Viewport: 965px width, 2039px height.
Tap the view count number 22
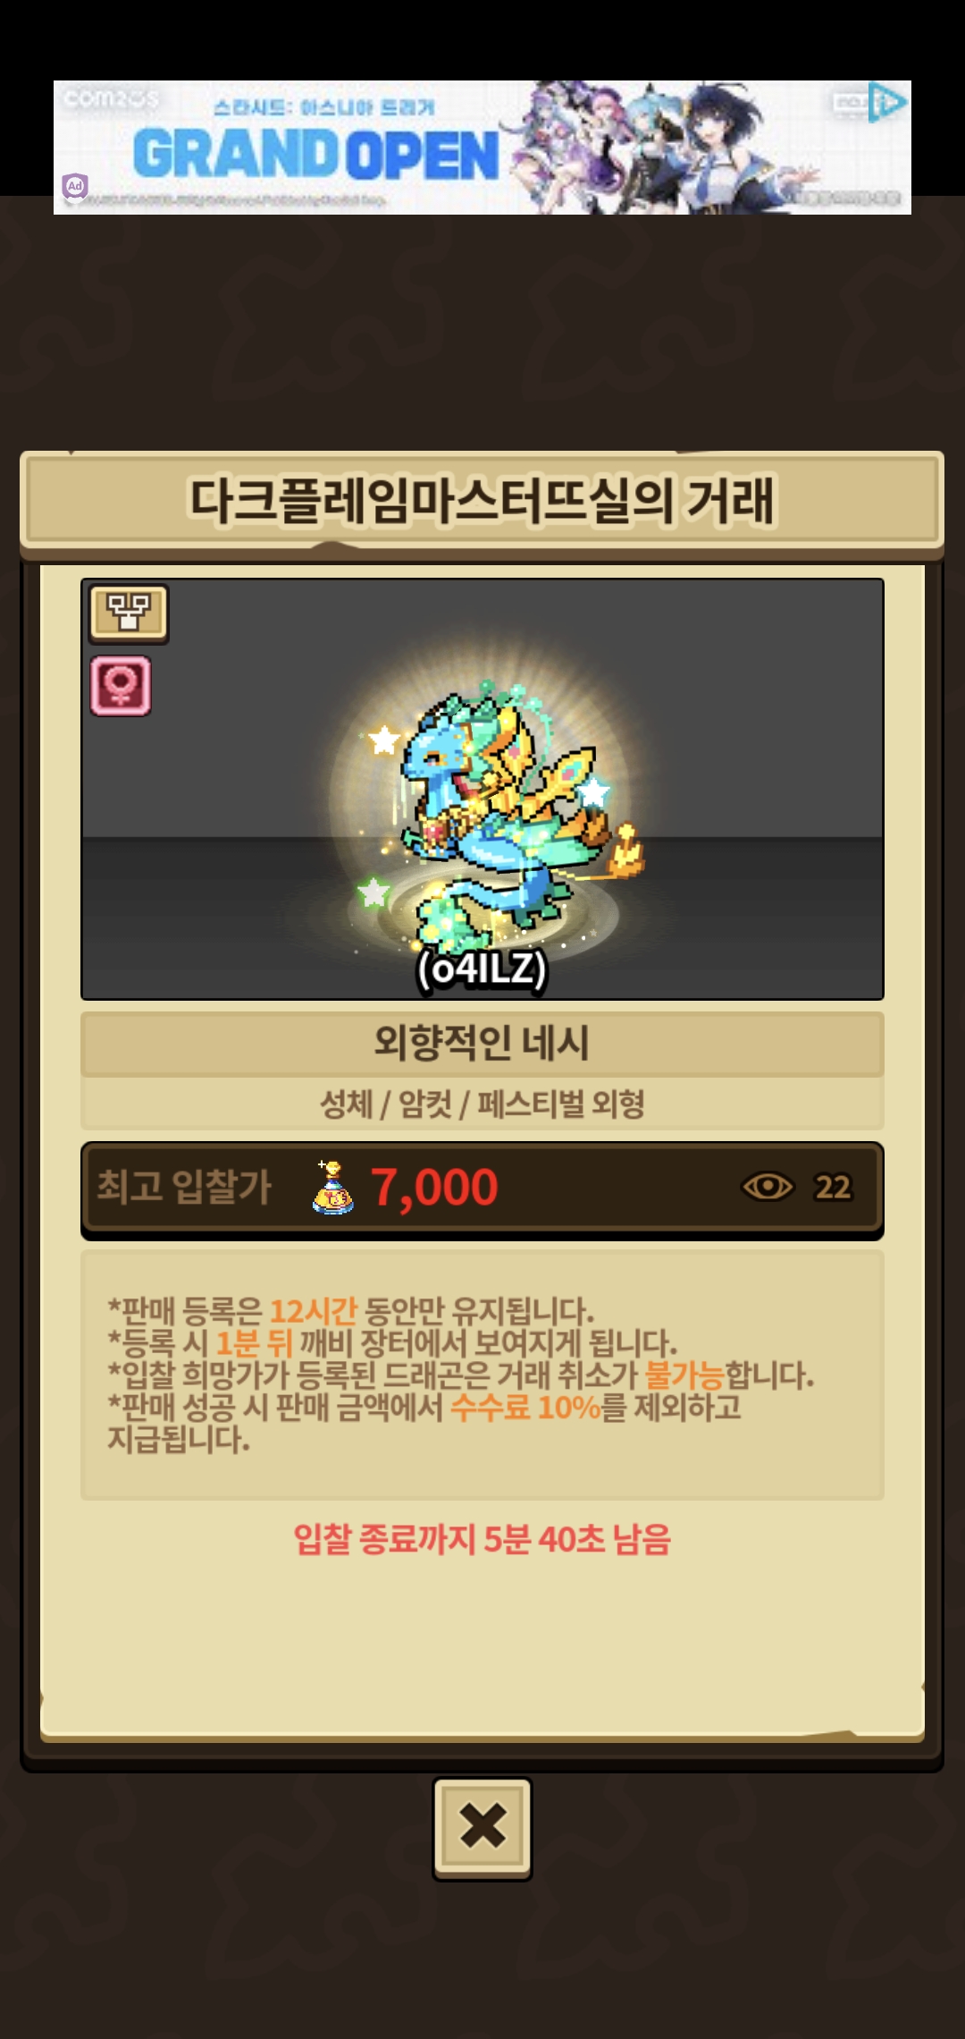coord(832,1188)
